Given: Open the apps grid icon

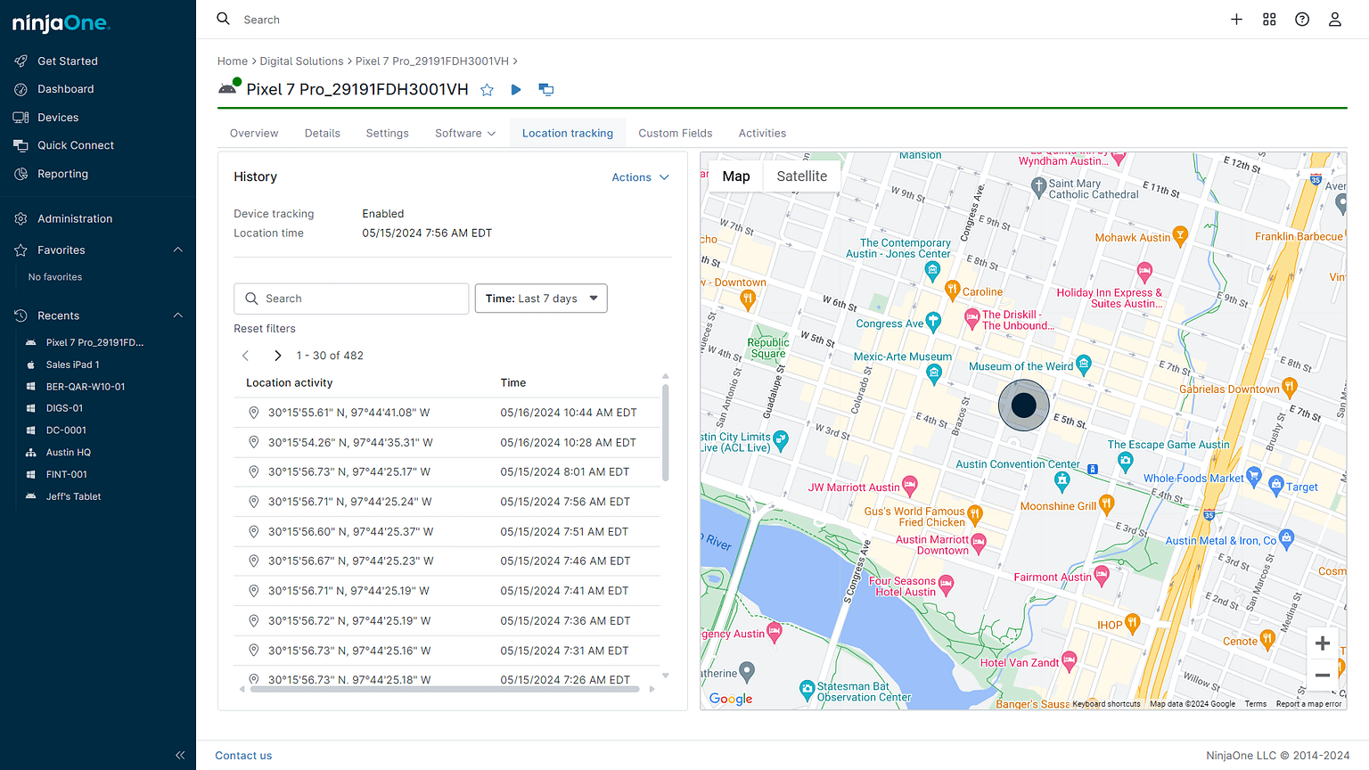Looking at the screenshot, I should click(x=1269, y=20).
